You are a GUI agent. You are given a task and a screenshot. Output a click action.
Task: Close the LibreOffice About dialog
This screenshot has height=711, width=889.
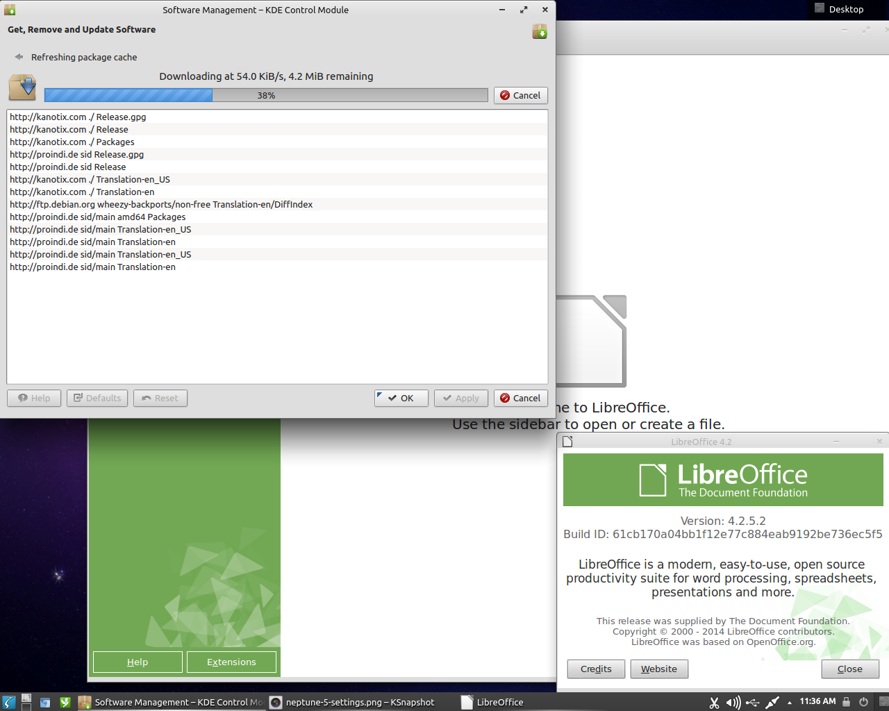pyautogui.click(x=850, y=669)
